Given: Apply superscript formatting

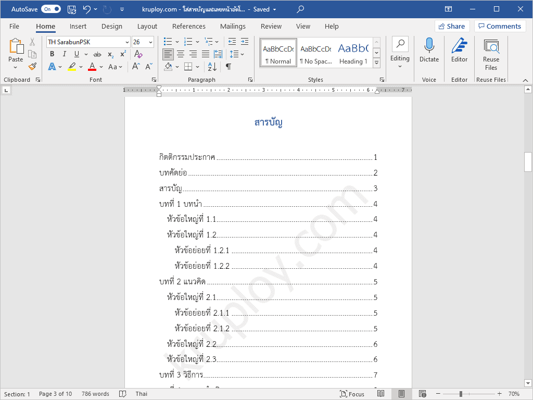Looking at the screenshot, I should [122, 54].
